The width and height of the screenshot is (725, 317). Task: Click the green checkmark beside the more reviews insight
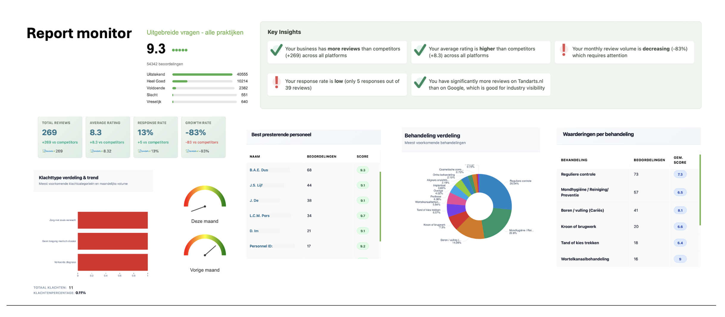276,50
